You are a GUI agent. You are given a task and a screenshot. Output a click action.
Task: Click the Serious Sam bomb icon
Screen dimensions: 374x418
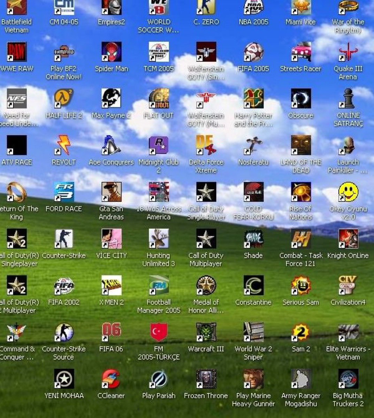[x=301, y=285]
